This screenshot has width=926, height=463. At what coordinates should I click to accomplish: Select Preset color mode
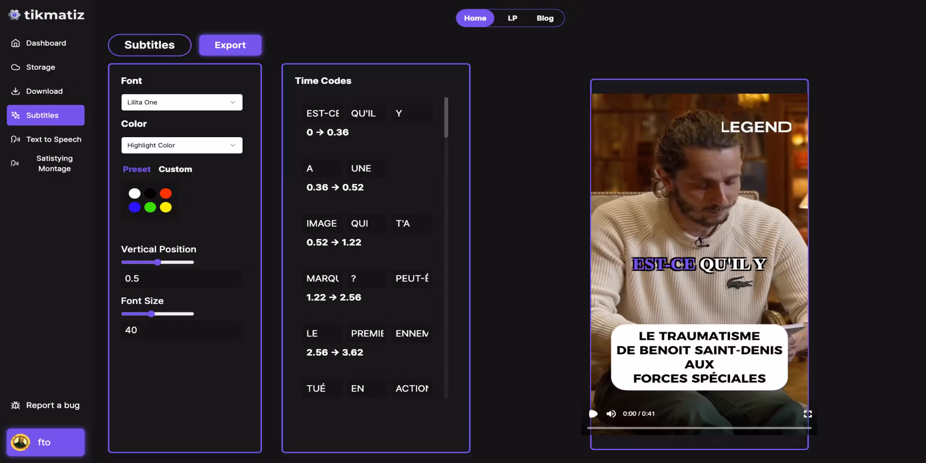137,169
